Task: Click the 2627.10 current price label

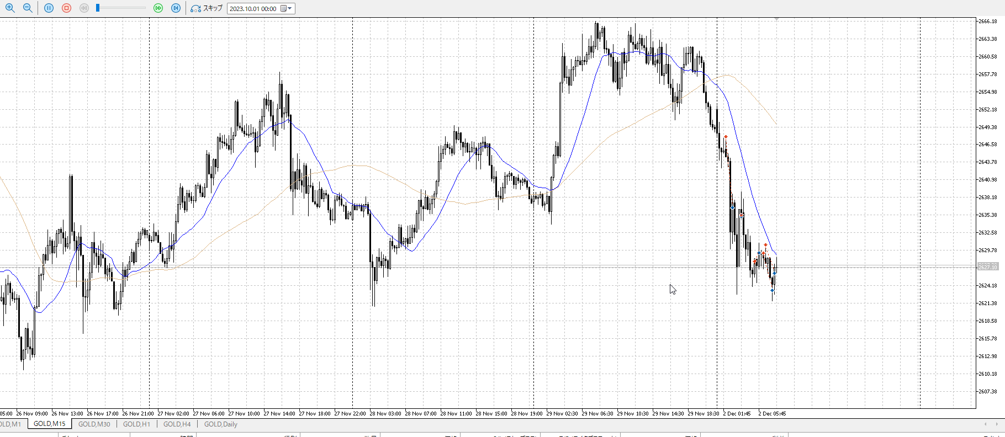Action: pos(987,267)
